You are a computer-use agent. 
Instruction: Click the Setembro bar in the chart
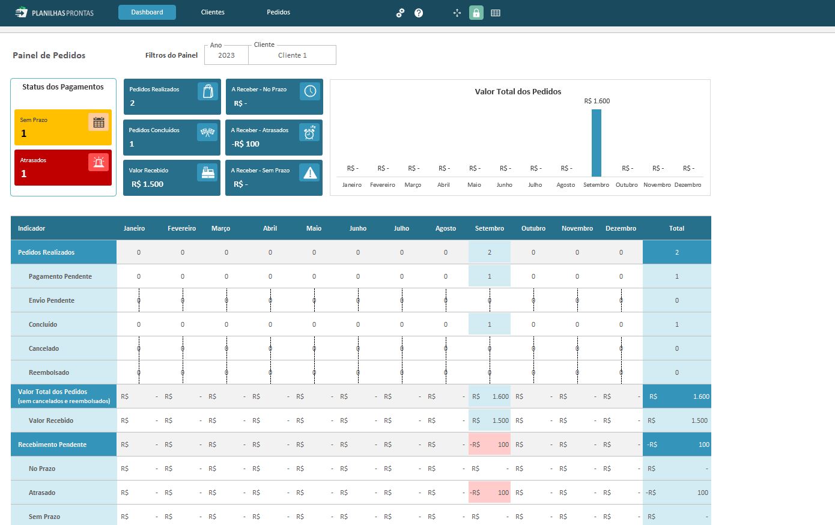click(x=597, y=143)
